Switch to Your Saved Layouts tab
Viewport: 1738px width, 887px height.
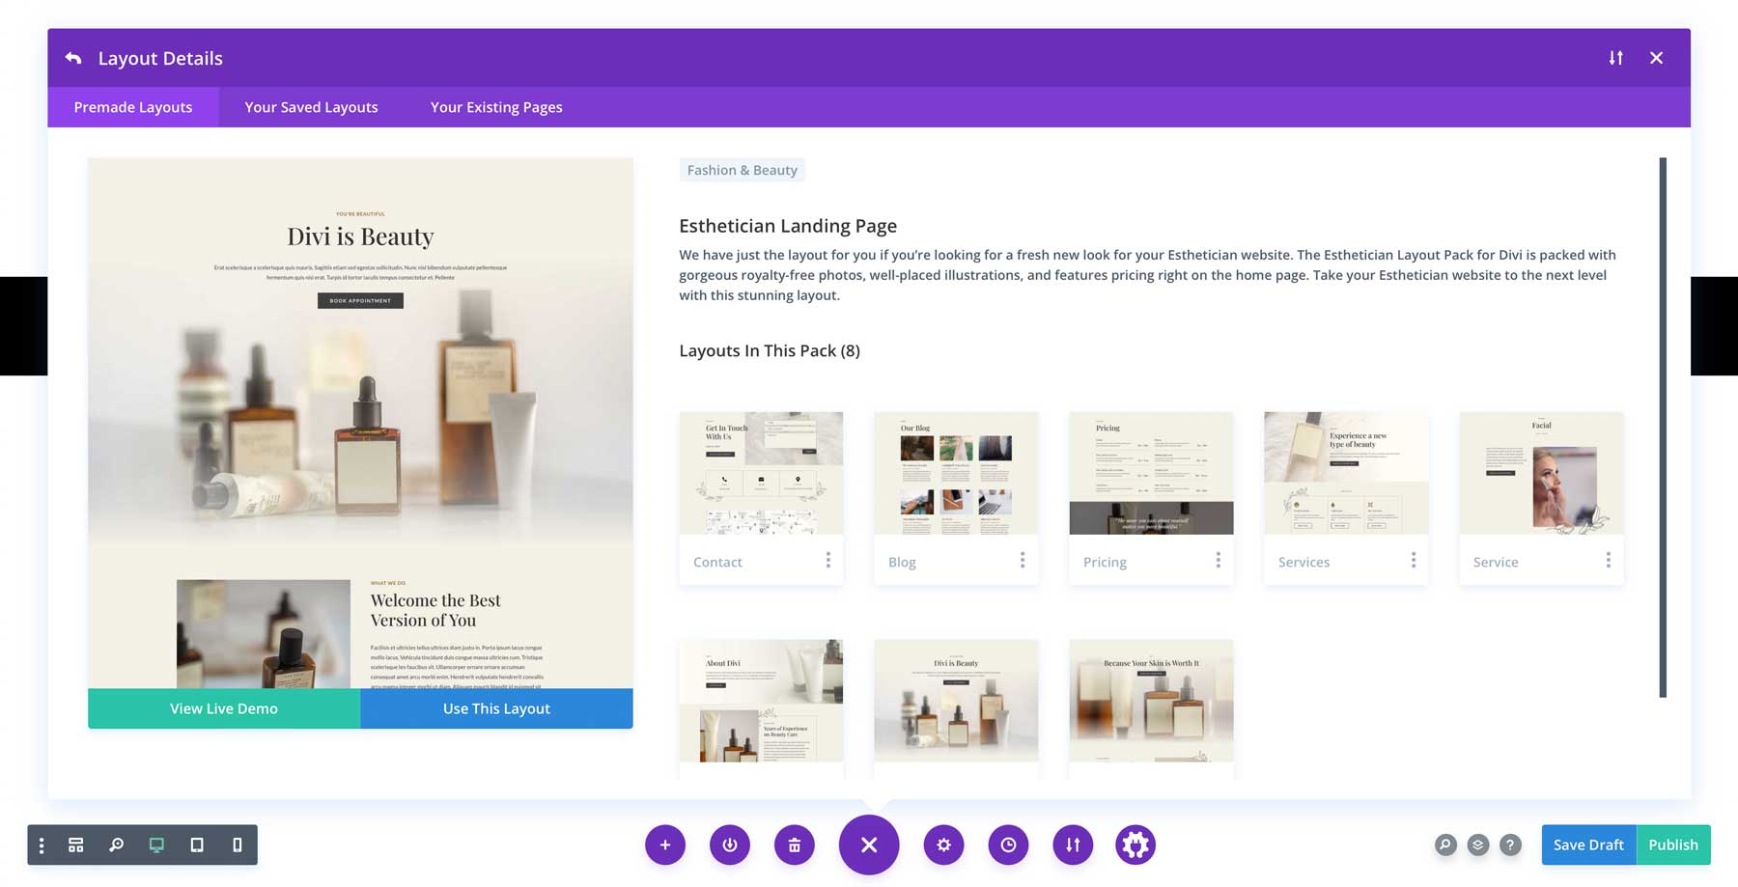311,107
